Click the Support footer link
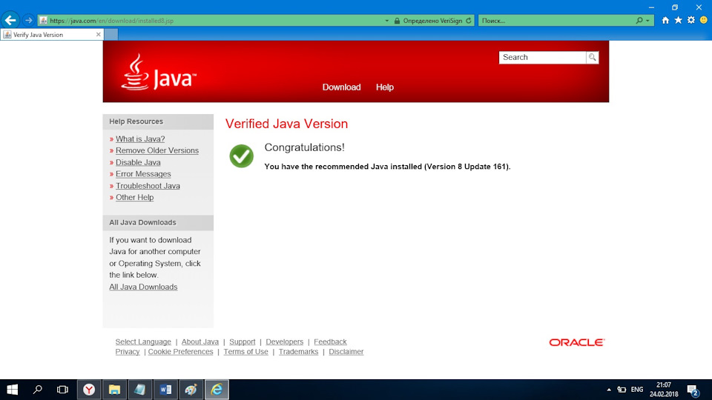Screen dimensions: 712x400 coord(242,342)
